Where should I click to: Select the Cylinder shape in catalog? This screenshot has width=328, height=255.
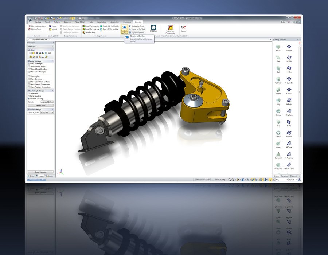tap(278, 81)
